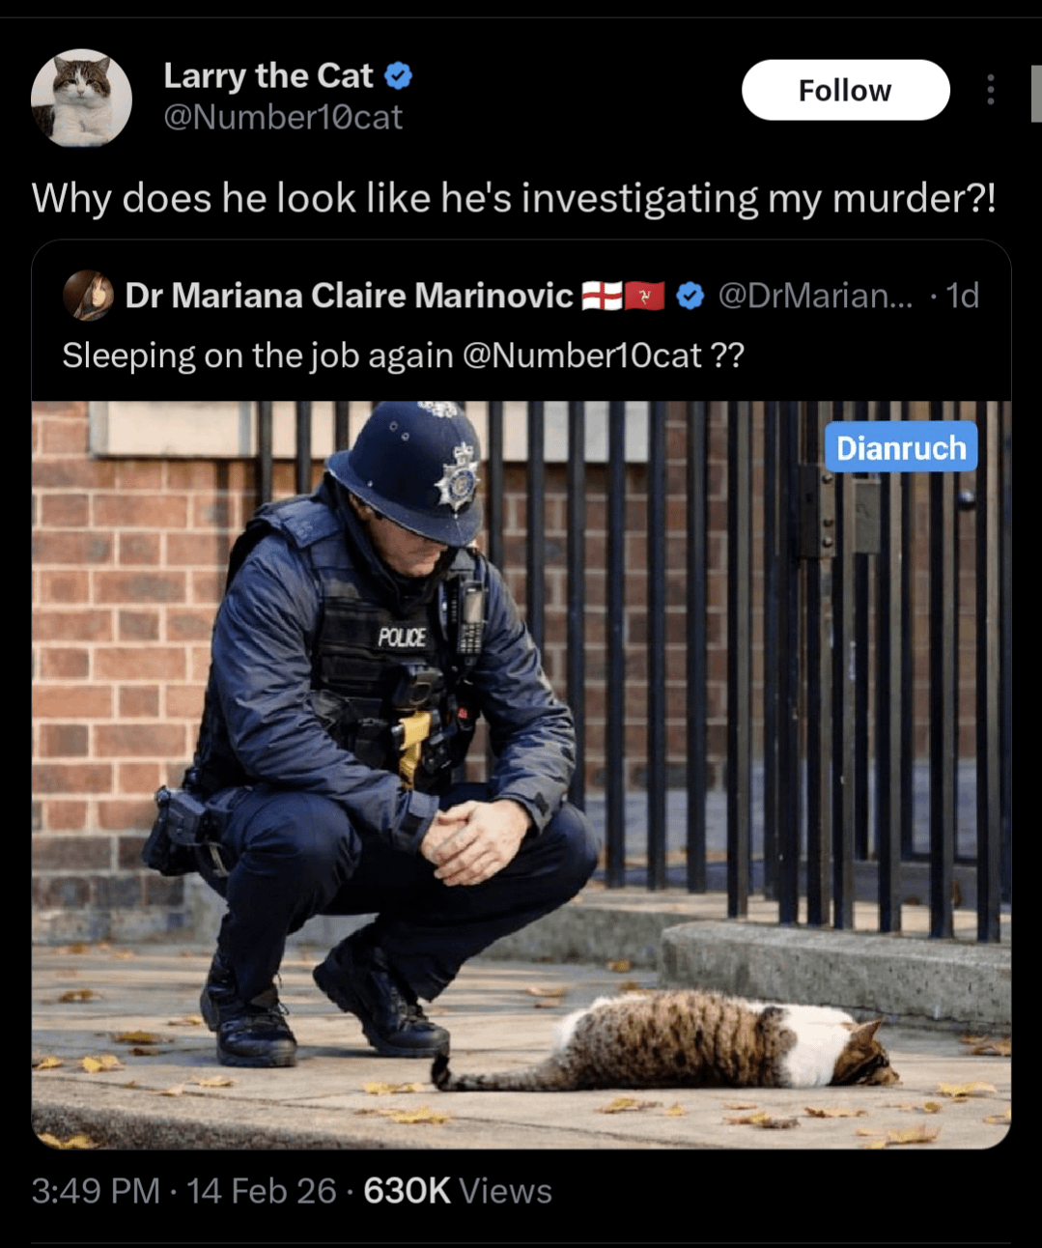1042x1248 pixels.
Task: Follow Larry the Cat
Action: tap(845, 90)
